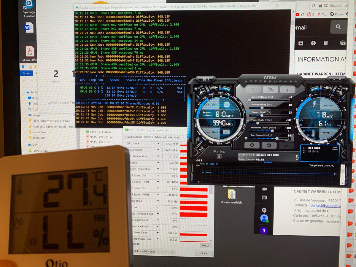Click the browser shield icon in address bar

pos(313,5)
